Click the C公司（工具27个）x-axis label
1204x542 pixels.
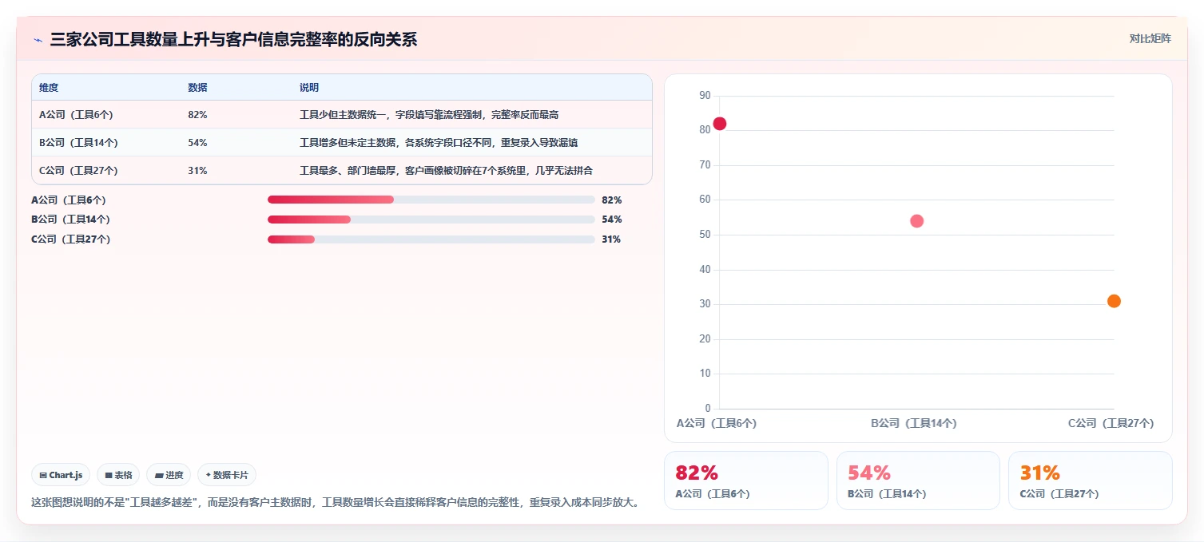point(1111,424)
